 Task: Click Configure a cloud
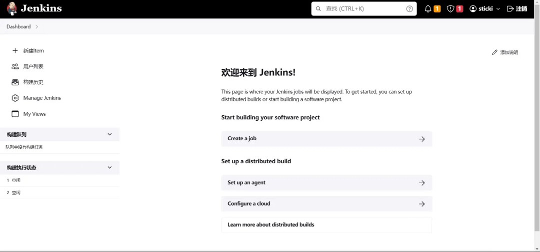point(326,204)
